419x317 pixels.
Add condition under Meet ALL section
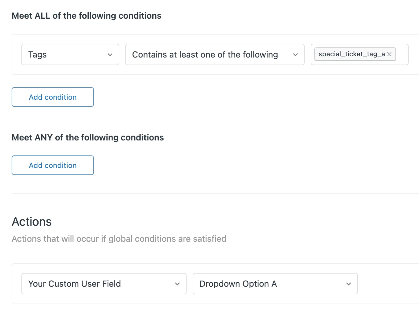click(x=53, y=97)
